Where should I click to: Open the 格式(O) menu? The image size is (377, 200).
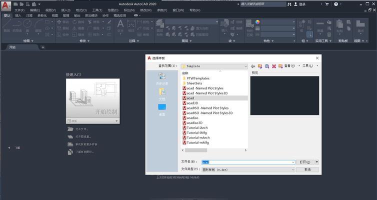[x=81, y=10]
